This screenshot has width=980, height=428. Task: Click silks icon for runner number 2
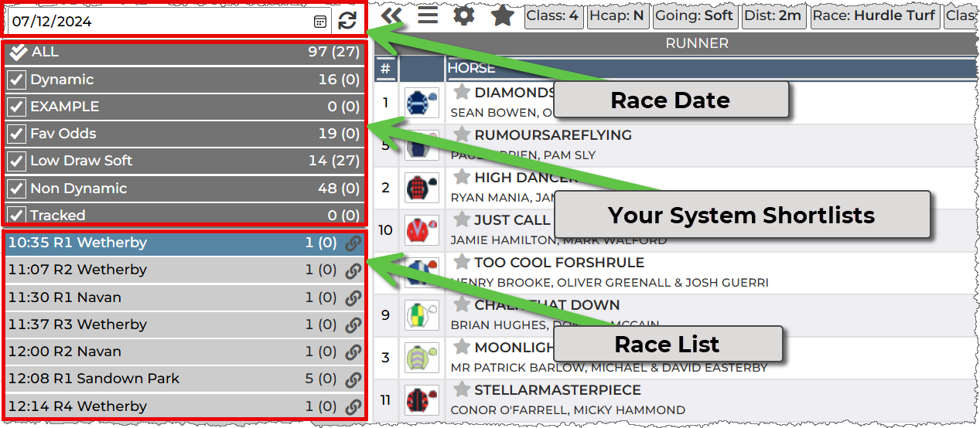click(422, 188)
